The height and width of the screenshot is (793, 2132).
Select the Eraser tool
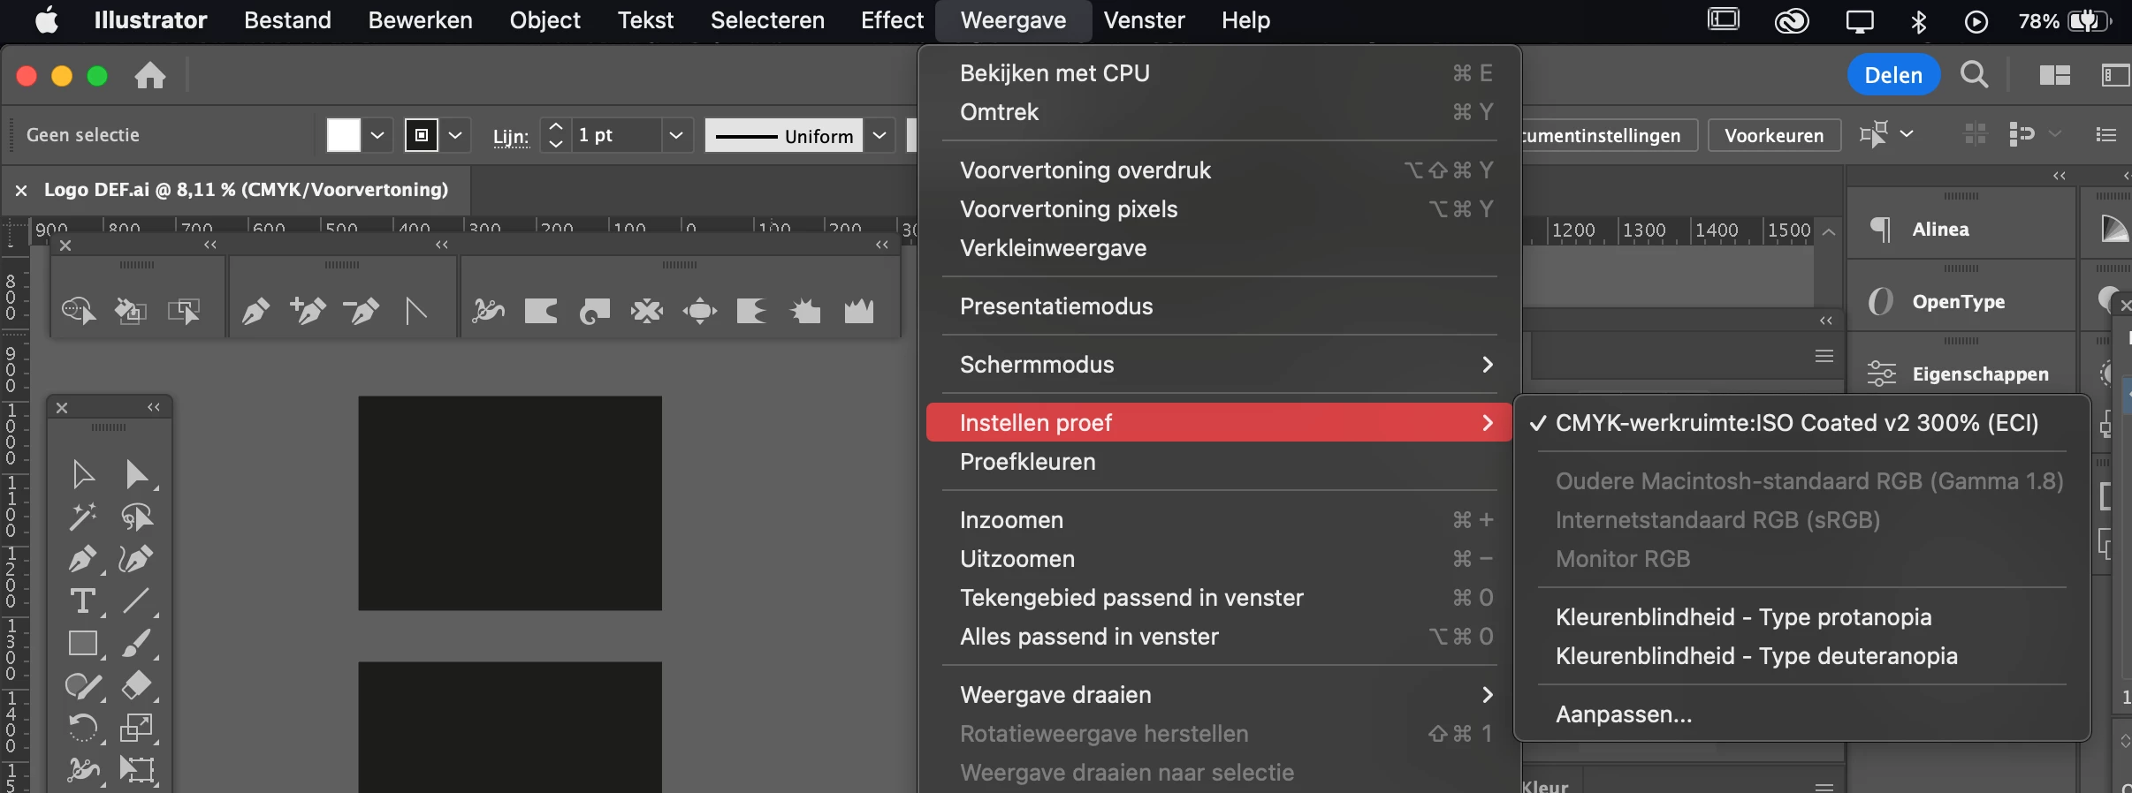(137, 685)
